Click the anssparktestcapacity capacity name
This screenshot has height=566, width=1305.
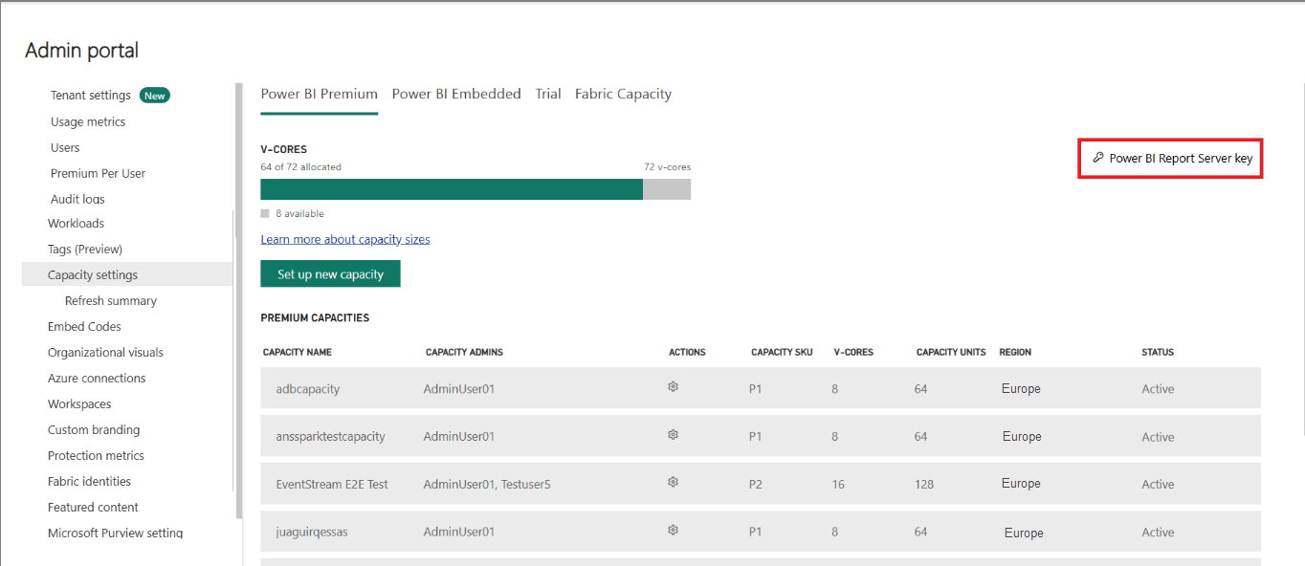pos(330,436)
